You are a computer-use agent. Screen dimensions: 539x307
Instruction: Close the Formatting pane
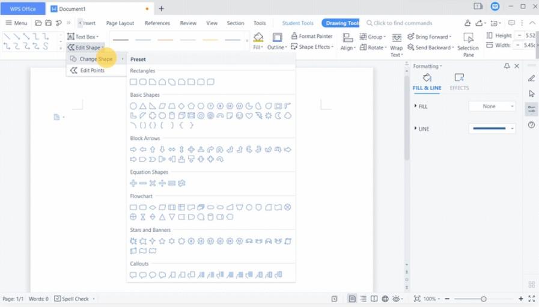[x=517, y=66]
